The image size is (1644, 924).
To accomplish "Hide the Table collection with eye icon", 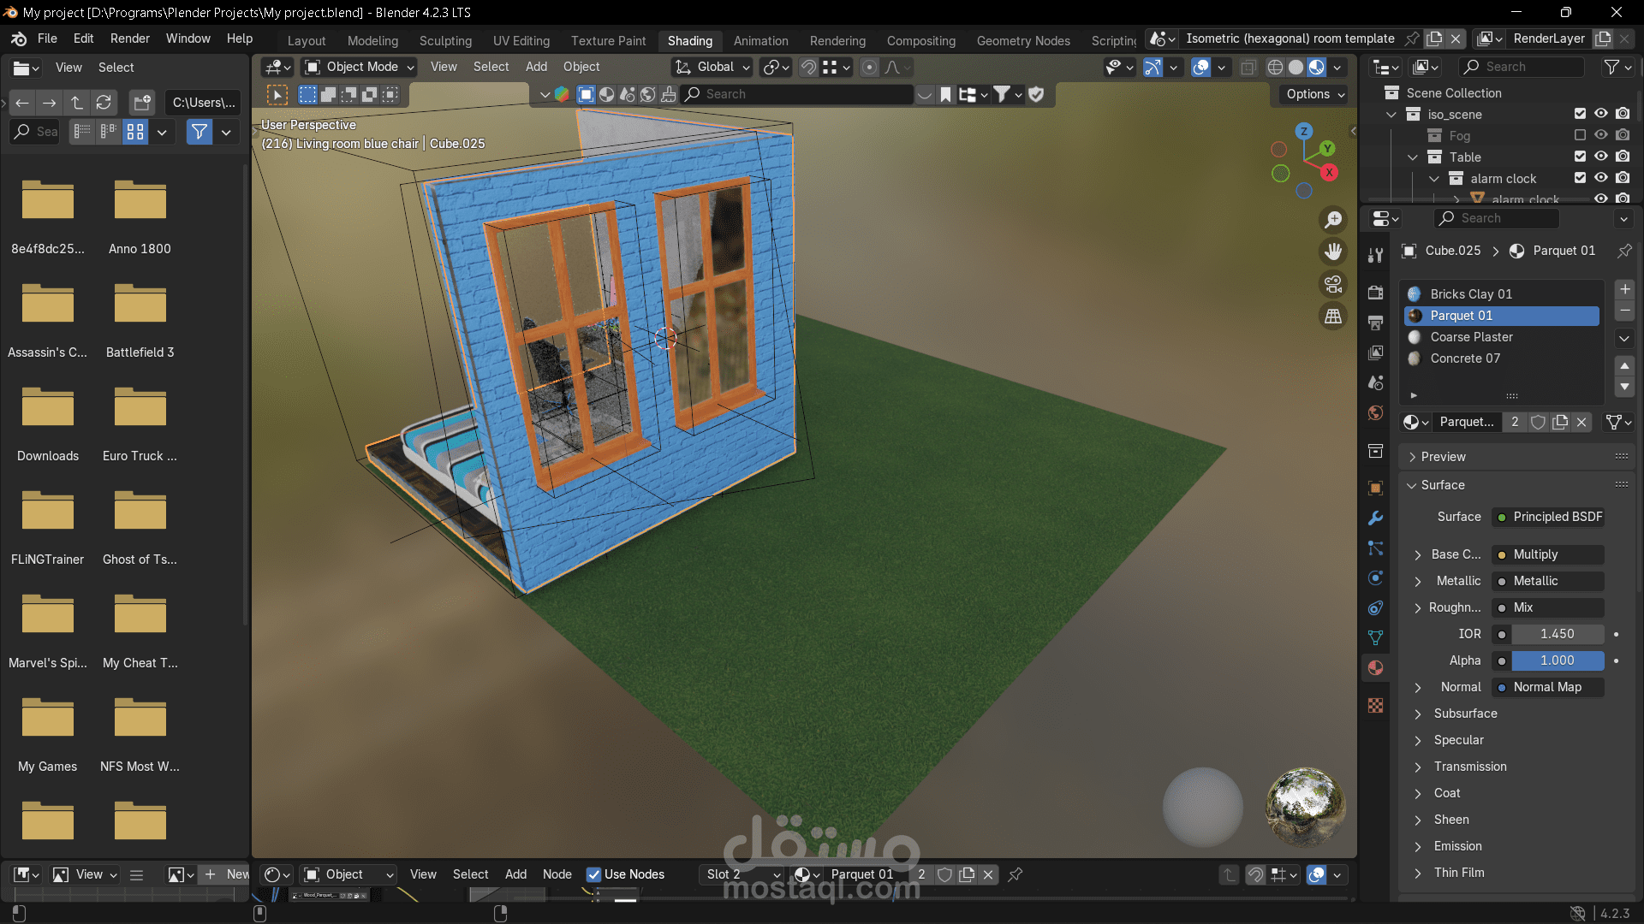I will [x=1600, y=157].
